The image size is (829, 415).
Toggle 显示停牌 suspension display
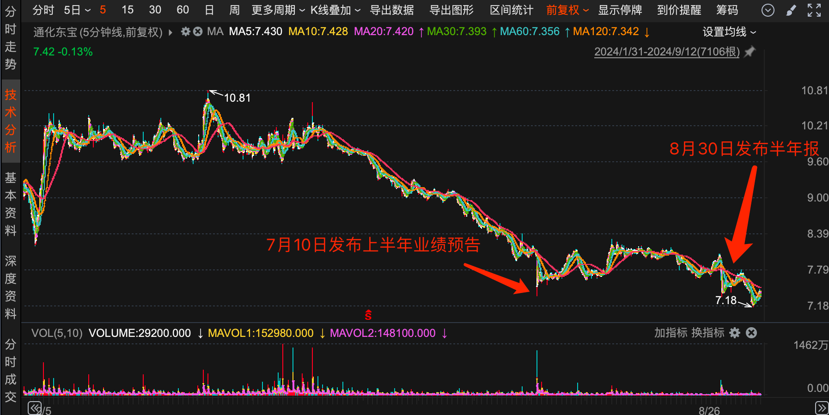point(620,10)
